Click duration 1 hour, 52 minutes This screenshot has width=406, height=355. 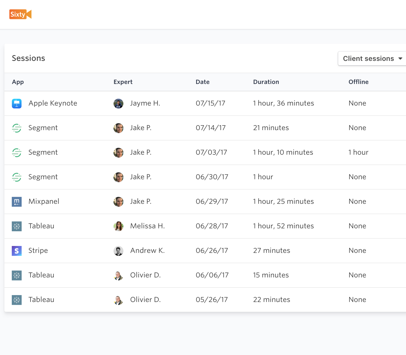point(283,226)
